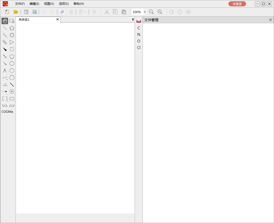Open the 编辑(E) menu
Image resolution: width=274 pixels, height=223 pixels.
pyautogui.click(x=35, y=4)
